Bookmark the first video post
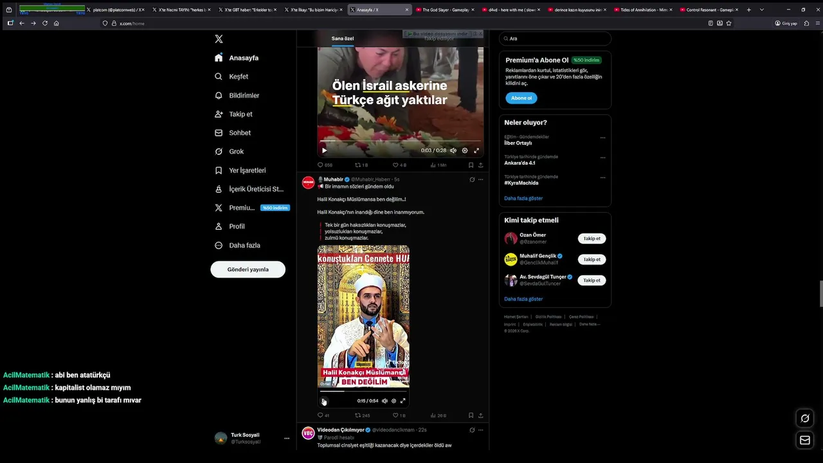823x463 pixels. [471, 165]
